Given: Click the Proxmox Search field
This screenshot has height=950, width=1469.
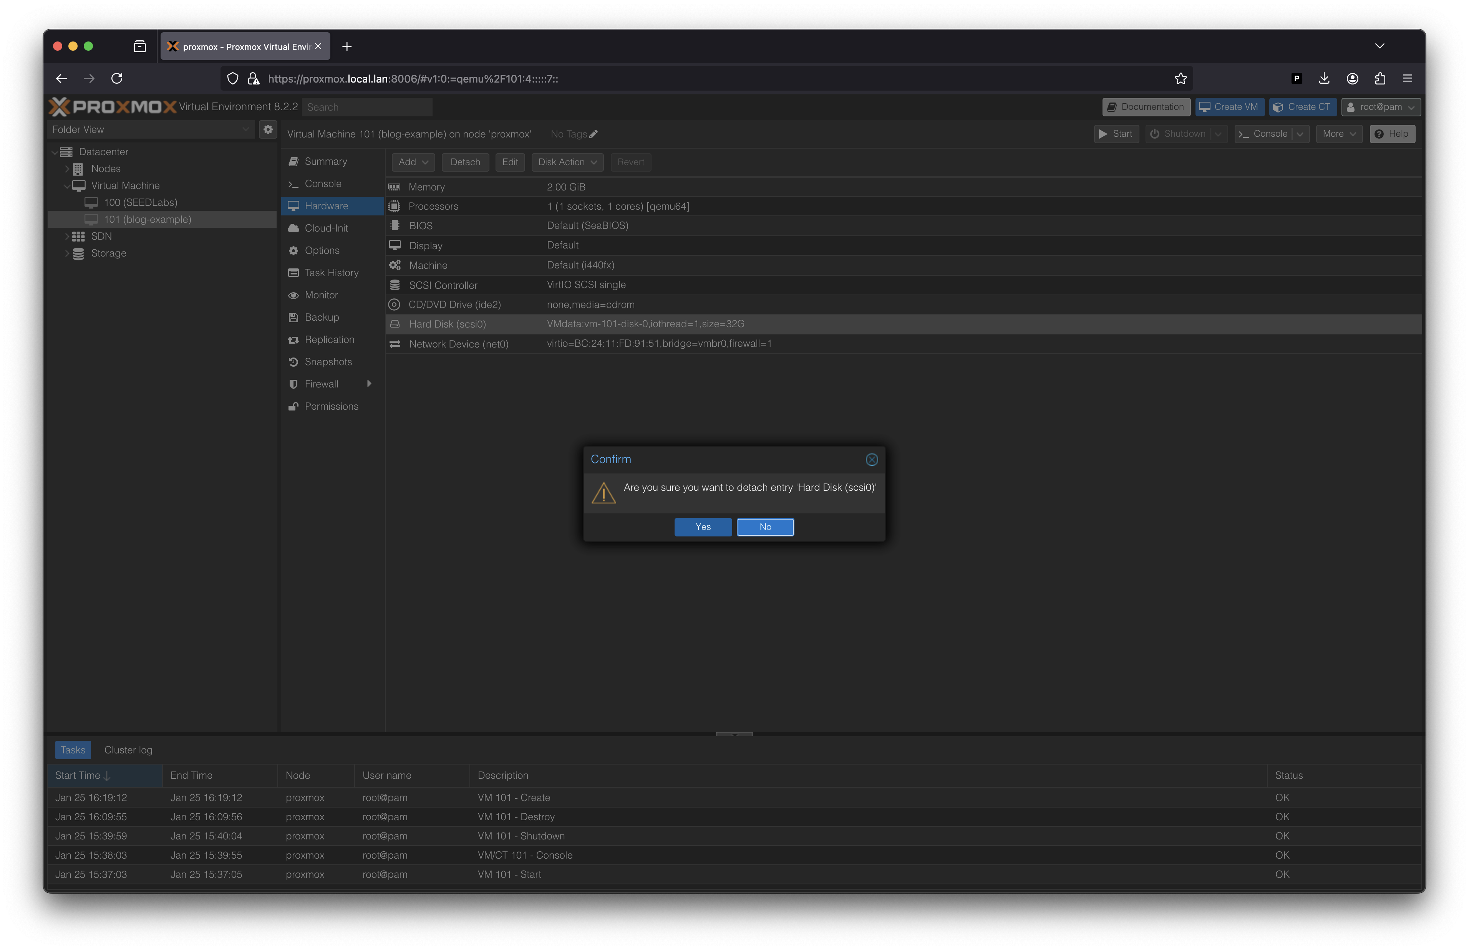Looking at the screenshot, I should pos(368,108).
